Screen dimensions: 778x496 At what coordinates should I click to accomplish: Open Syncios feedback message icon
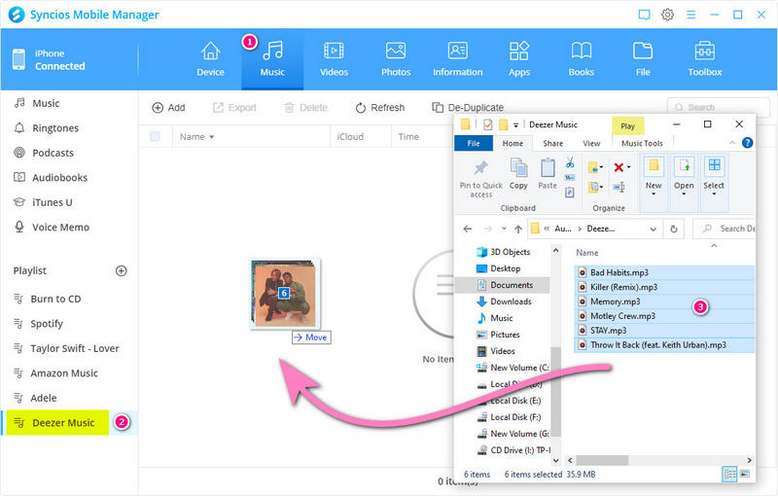click(644, 15)
